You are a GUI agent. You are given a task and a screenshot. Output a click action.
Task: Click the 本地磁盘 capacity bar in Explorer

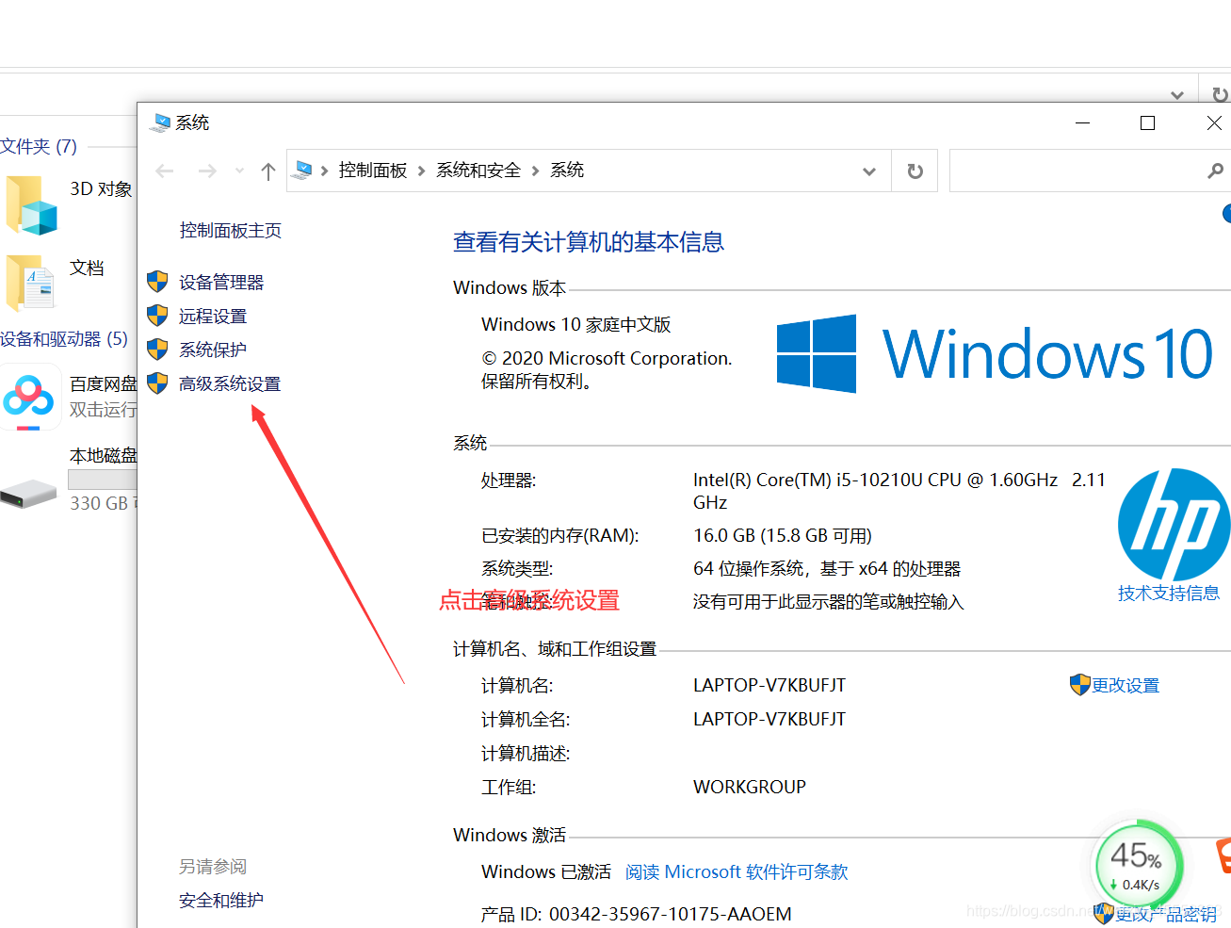pyautogui.click(x=103, y=479)
